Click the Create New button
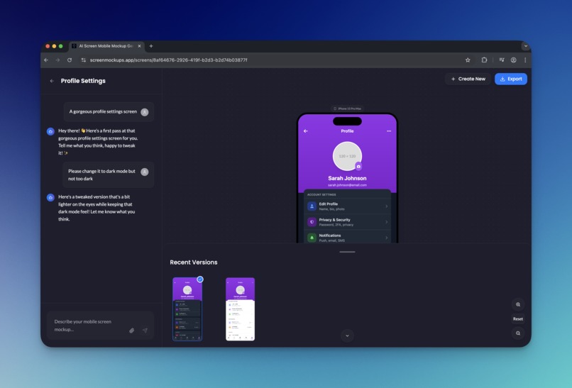 pyautogui.click(x=468, y=79)
